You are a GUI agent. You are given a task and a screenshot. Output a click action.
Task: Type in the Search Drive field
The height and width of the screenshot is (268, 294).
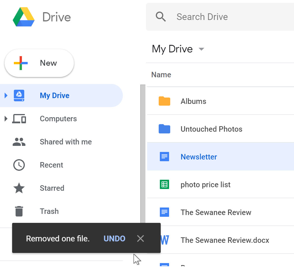pos(225,17)
